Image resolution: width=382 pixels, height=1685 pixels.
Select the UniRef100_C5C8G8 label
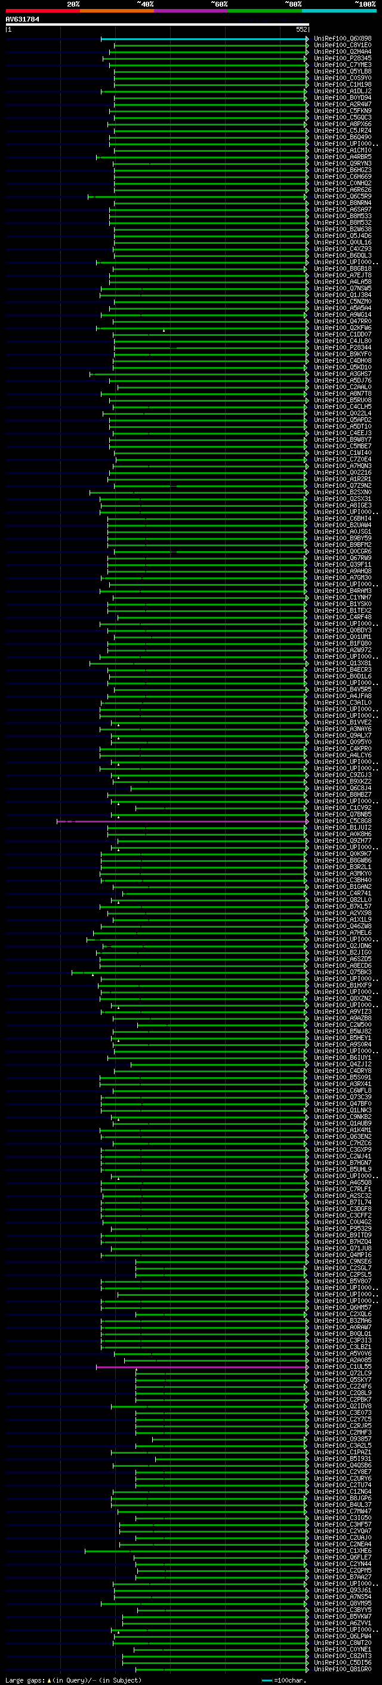343,821
